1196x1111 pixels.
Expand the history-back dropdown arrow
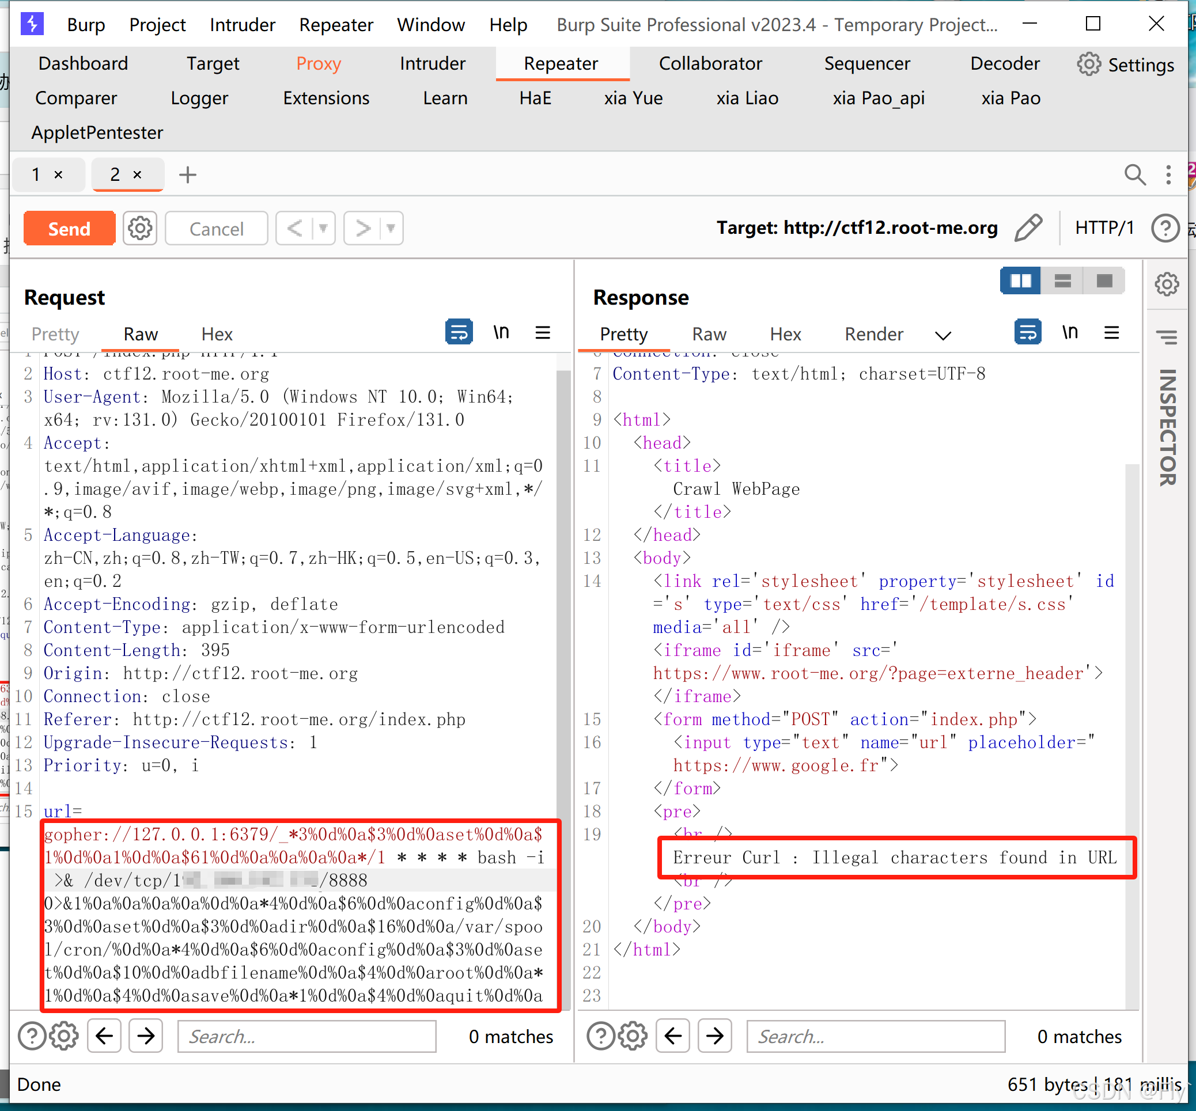324,229
